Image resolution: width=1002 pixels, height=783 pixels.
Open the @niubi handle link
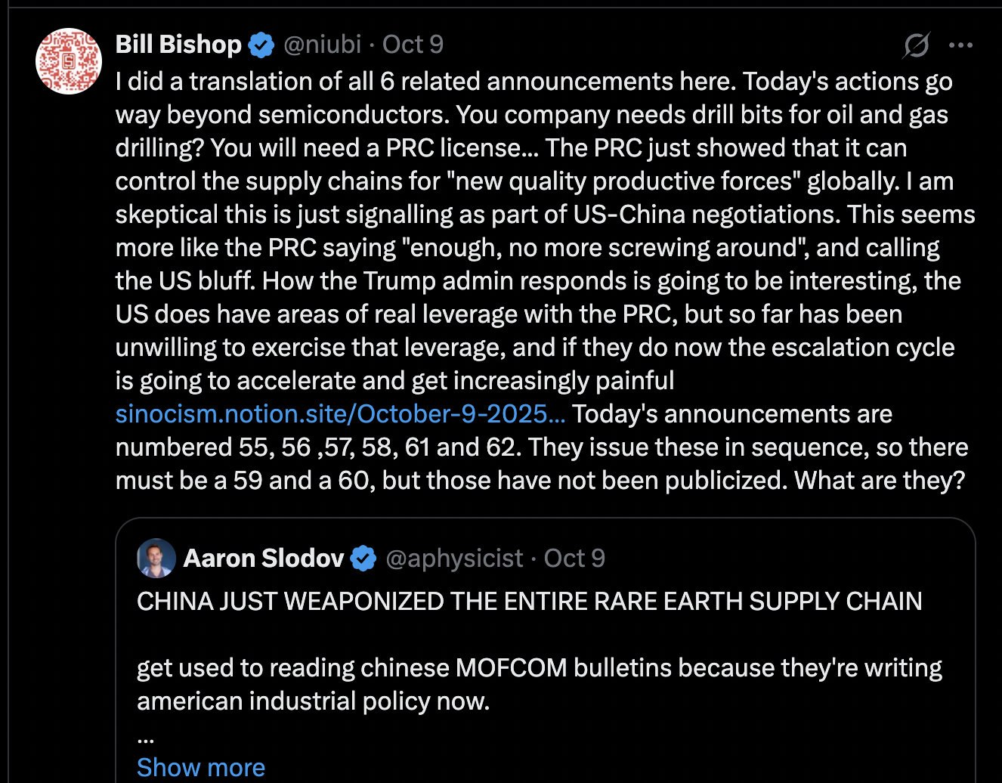[323, 45]
